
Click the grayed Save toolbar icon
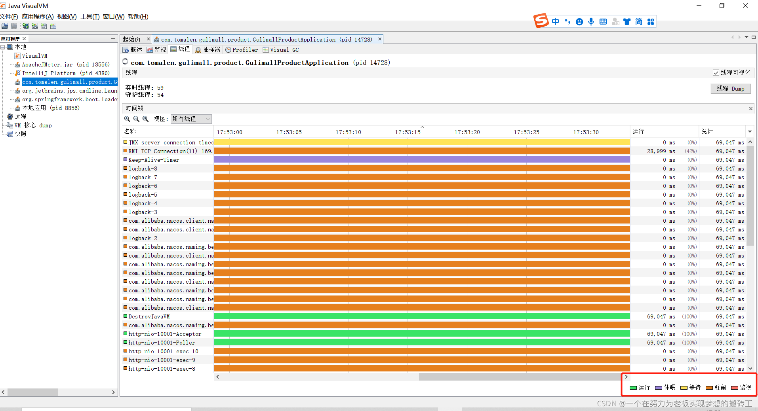click(14, 26)
